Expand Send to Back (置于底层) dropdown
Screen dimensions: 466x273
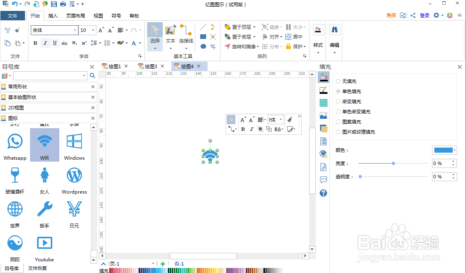(254, 37)
